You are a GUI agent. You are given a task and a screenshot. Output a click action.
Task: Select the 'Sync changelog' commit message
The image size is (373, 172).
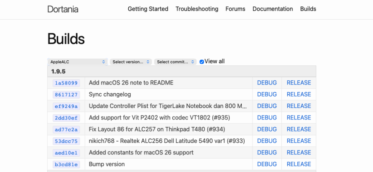click(x=110, y=94)
